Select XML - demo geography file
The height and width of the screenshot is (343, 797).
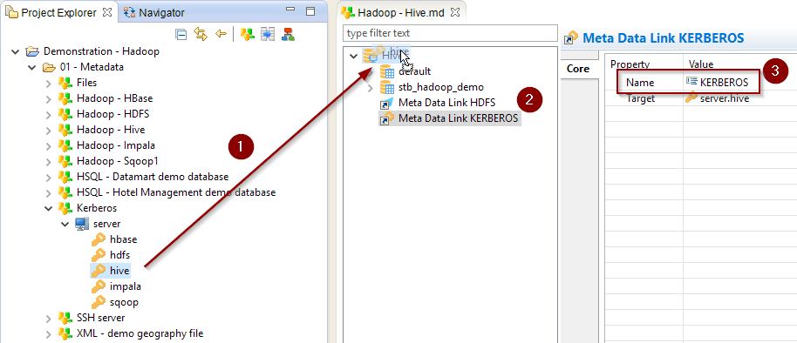pos(140,334)
